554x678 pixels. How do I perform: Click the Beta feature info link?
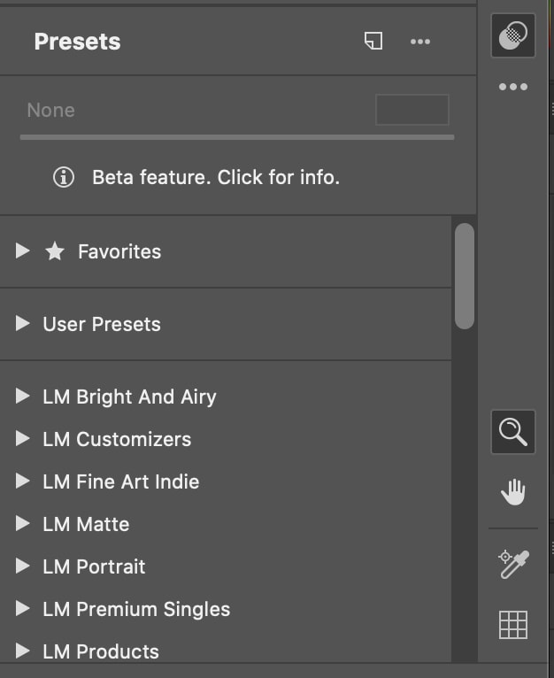[216, 177]
